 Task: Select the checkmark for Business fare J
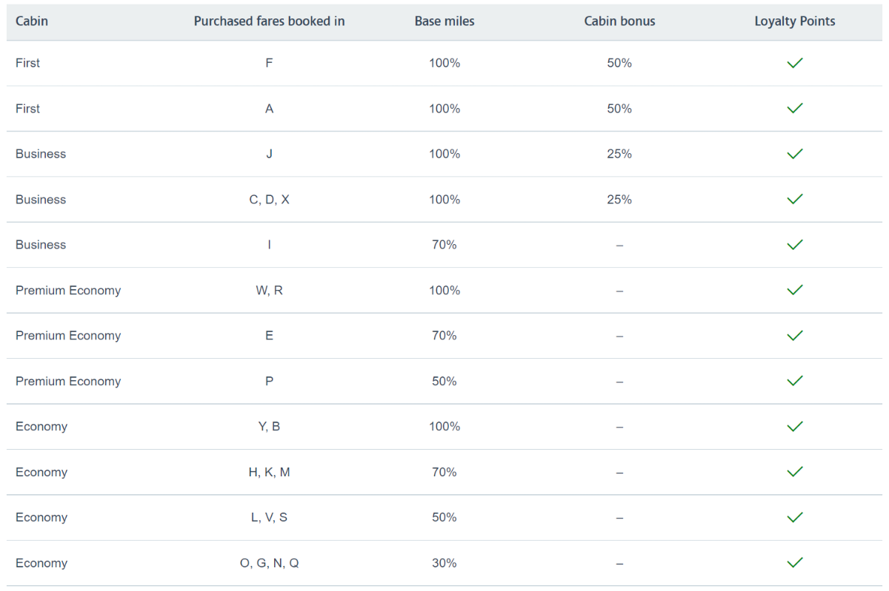pos(795,154)
